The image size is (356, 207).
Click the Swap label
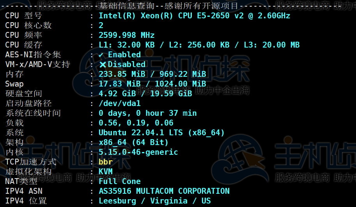tap(14, 84)
